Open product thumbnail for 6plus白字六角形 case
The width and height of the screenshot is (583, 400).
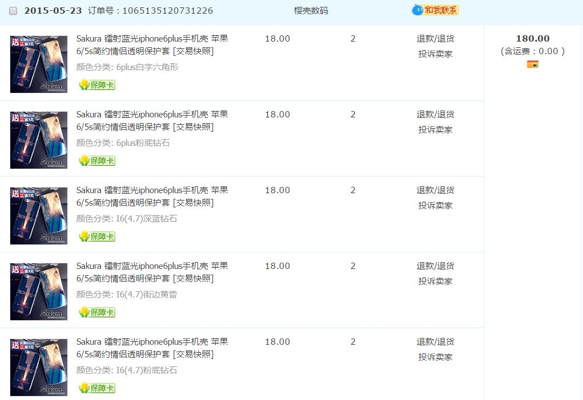click(39, 64)
